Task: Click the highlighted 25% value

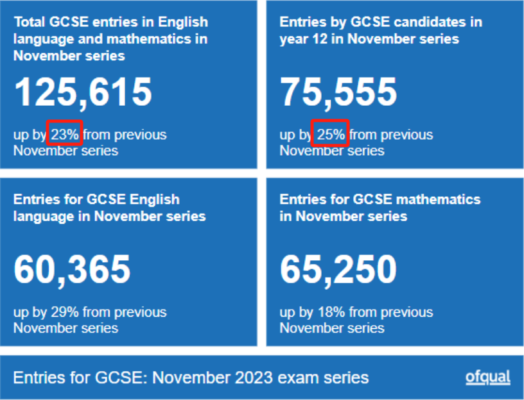Action: point(331,135)
